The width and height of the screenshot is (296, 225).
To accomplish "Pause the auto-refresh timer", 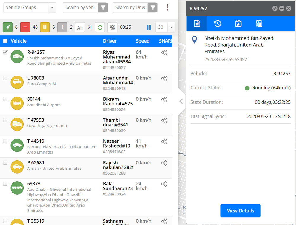I will click(149, 27).
